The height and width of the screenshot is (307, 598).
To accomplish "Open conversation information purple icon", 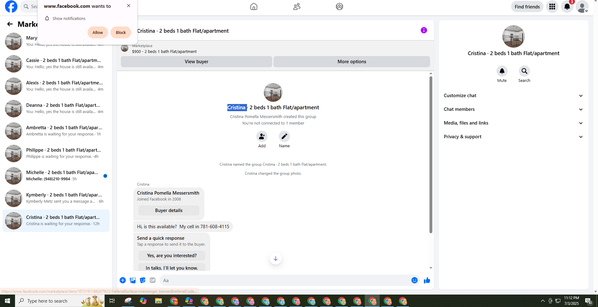I will point(424,30).
